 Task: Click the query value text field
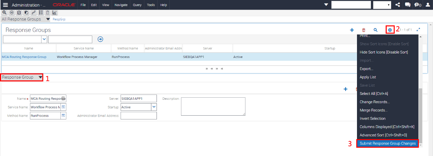(x=70, y=39)
